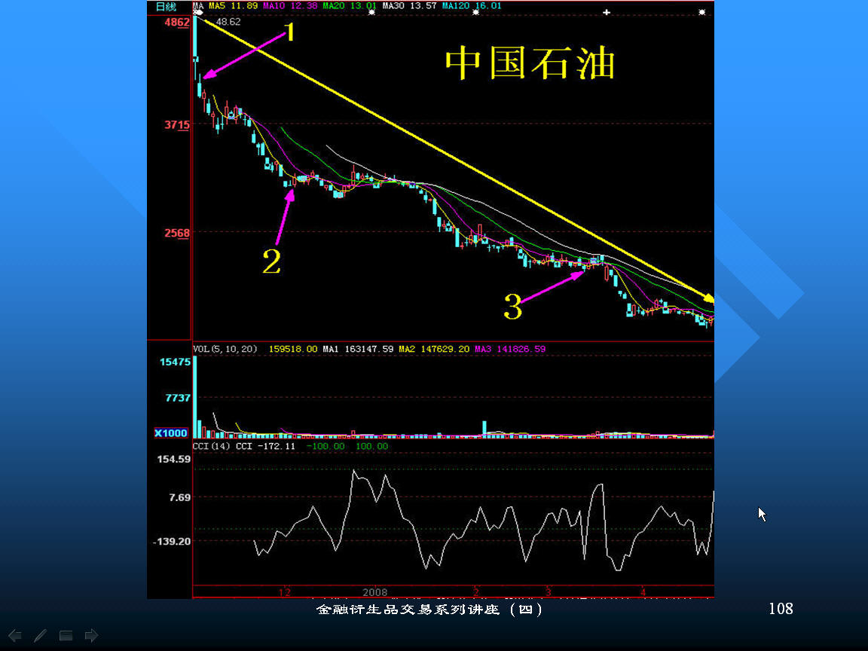
Task: Click the 2008 year date axis label
Action: (x=374, y=591)
